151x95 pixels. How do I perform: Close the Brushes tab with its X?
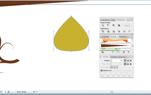(x=118, y=36)
